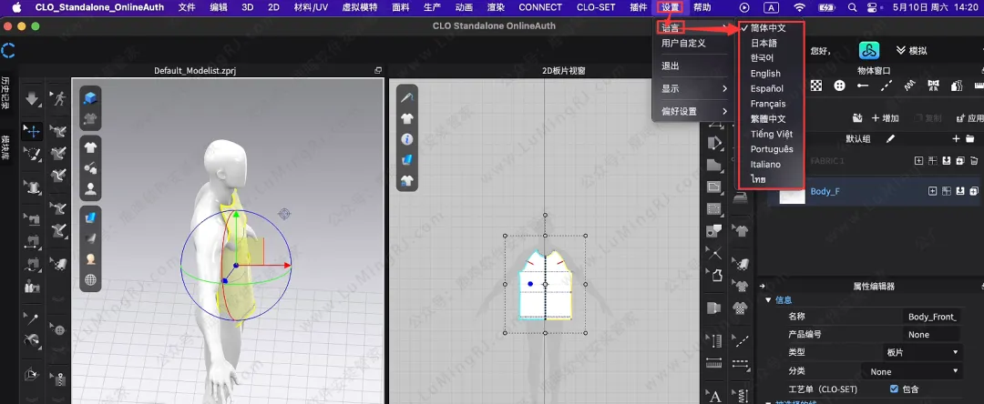Select 简体中文 checked language option
Image resolution: width=984 pixels, height=404 pixels.
pos(768,28)
